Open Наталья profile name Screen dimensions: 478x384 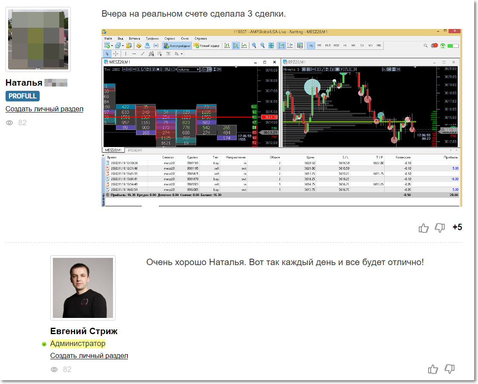point(24,83)
